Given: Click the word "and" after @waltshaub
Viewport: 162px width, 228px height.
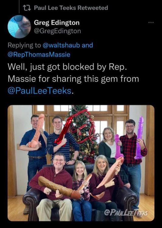Looking at the screenshot, I should [x=87, y=45].
